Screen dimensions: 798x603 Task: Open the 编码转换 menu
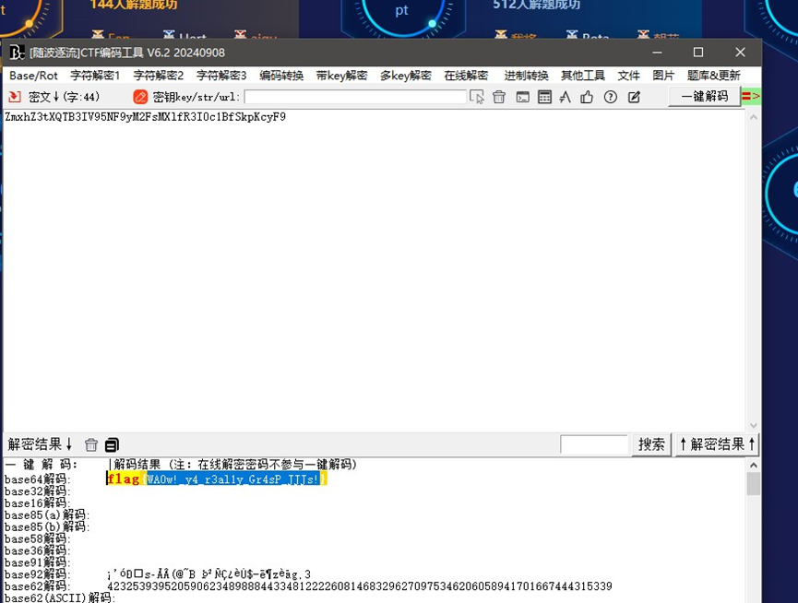pos(281,76)
